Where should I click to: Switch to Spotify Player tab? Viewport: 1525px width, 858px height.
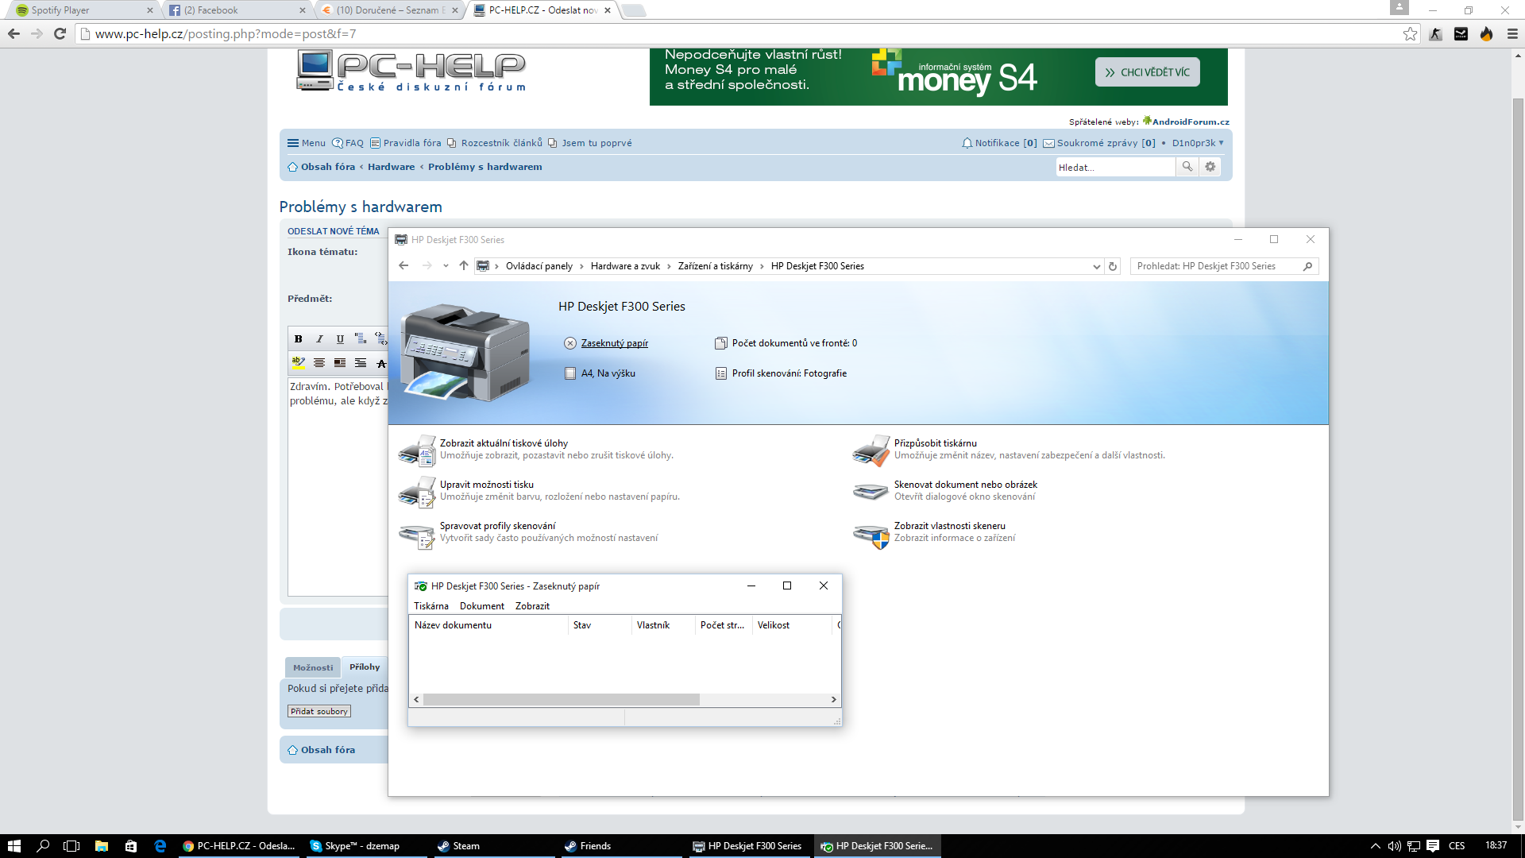83,10
